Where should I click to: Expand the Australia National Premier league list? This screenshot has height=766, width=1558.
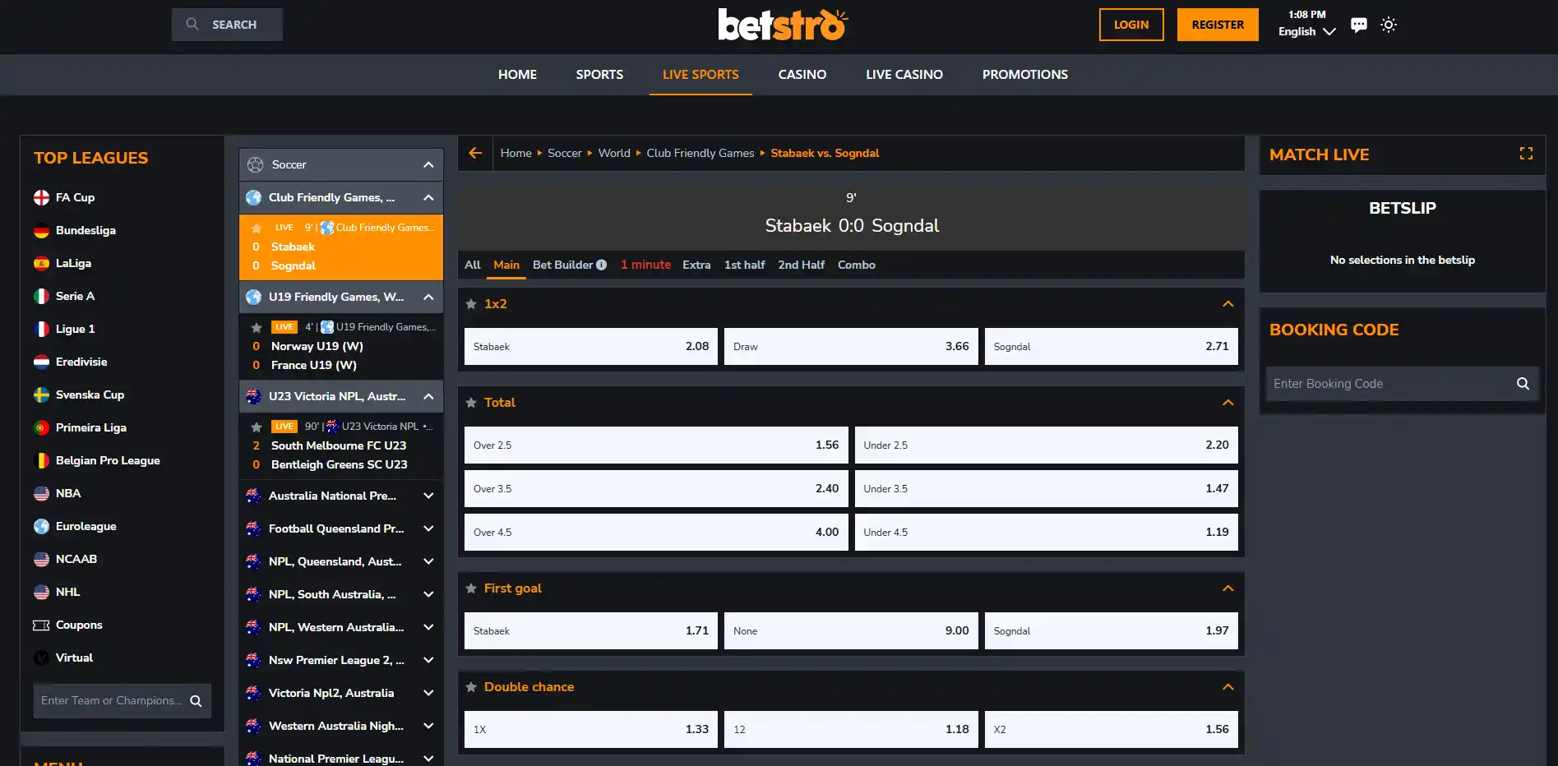(428, 496)
